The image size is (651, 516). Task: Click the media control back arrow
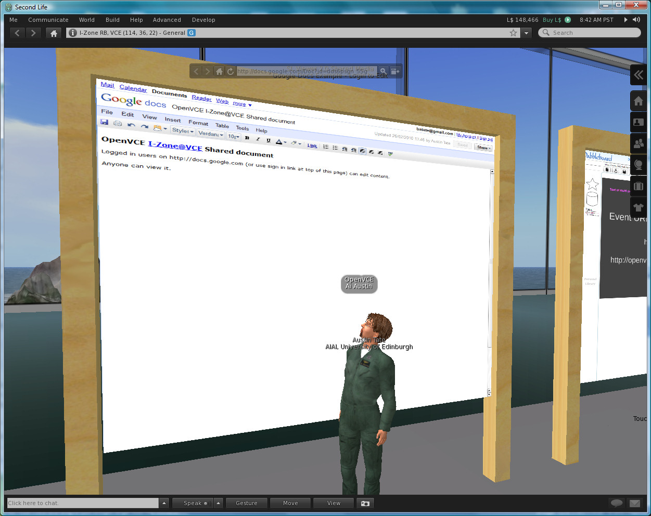click(x=196, y=71)
